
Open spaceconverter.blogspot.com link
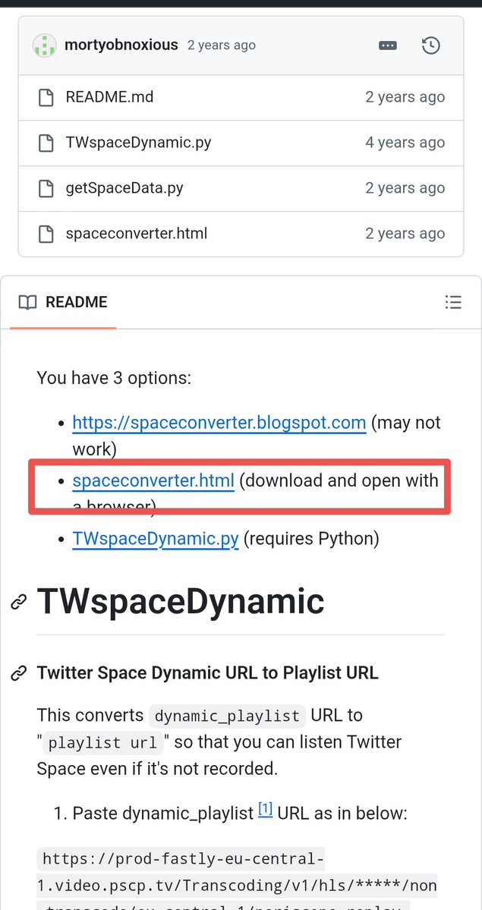(219, 423)
